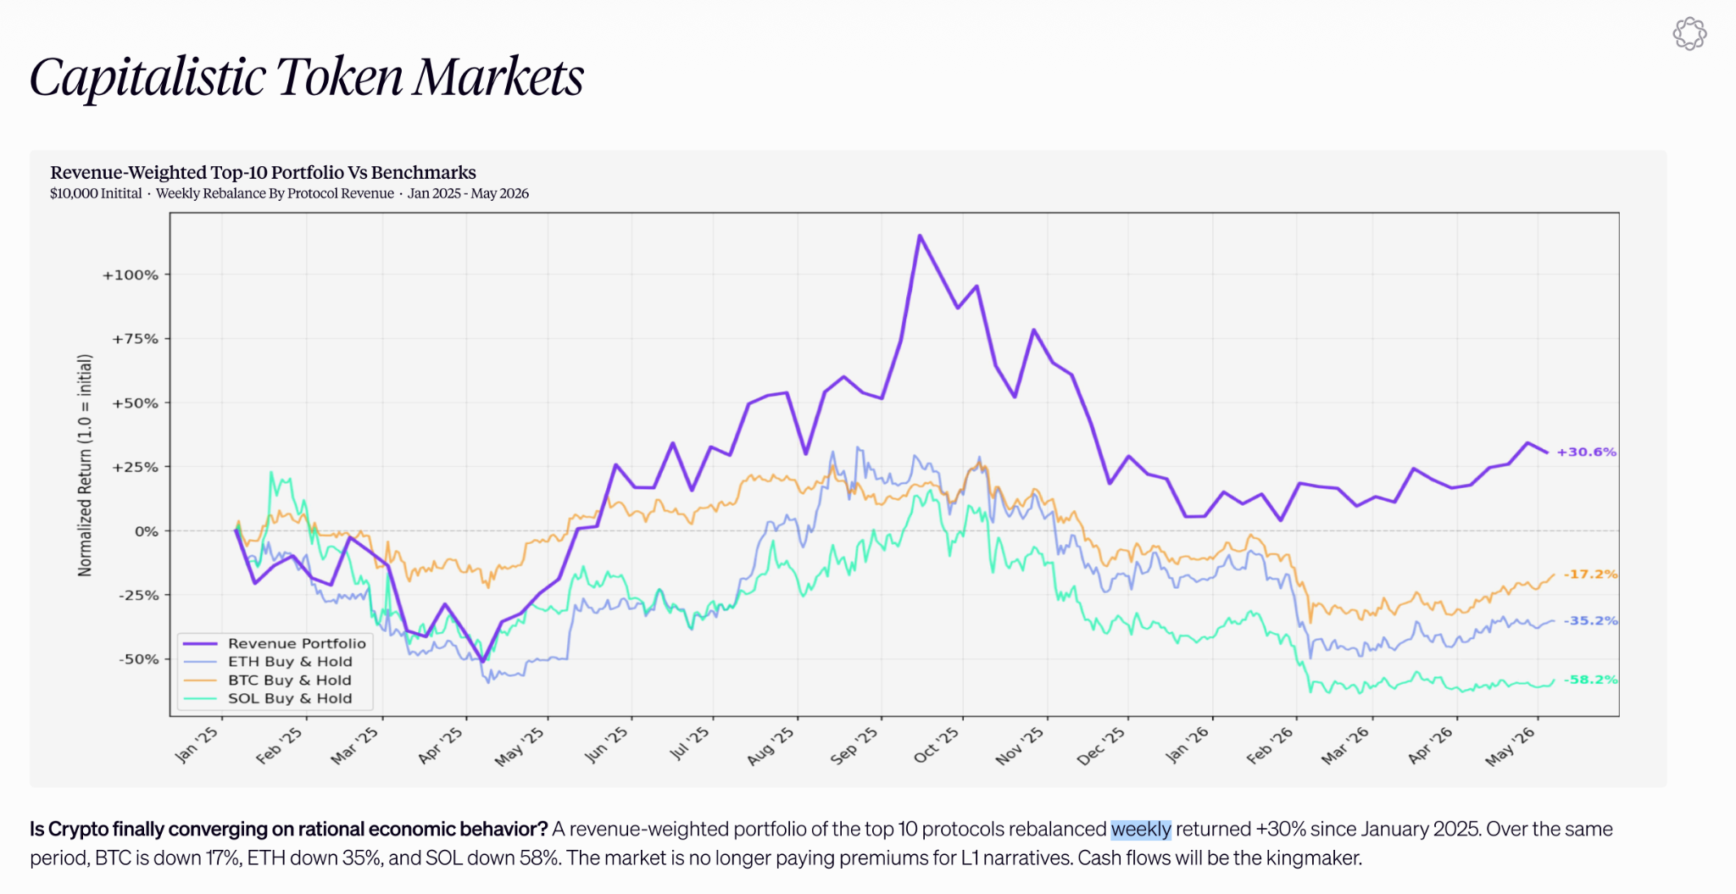Click the Normalized Return axis title

click(85, 465)
